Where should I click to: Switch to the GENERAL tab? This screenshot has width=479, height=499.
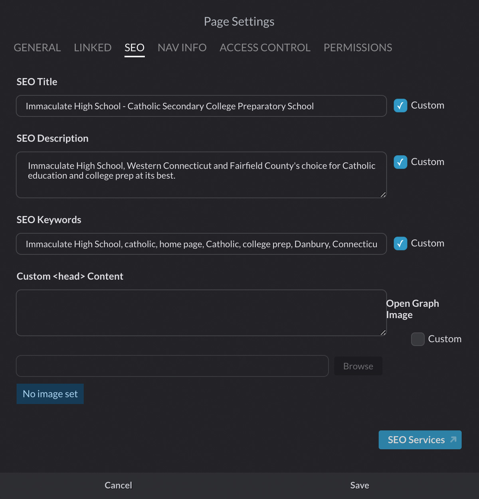37,47
